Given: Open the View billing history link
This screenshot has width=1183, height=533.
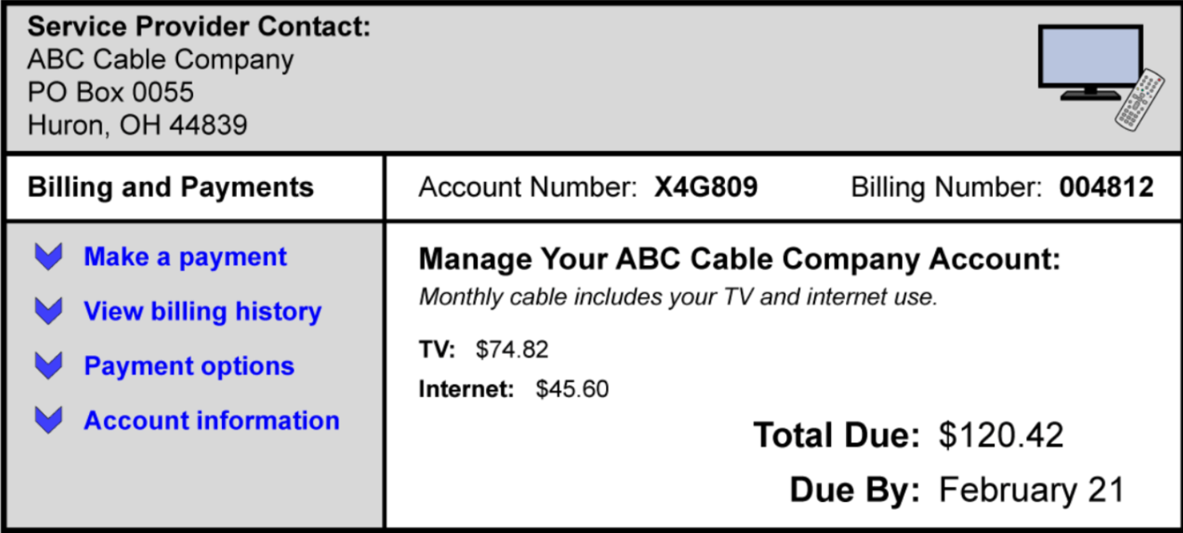Looking at the screenshot, I should 203,311.
